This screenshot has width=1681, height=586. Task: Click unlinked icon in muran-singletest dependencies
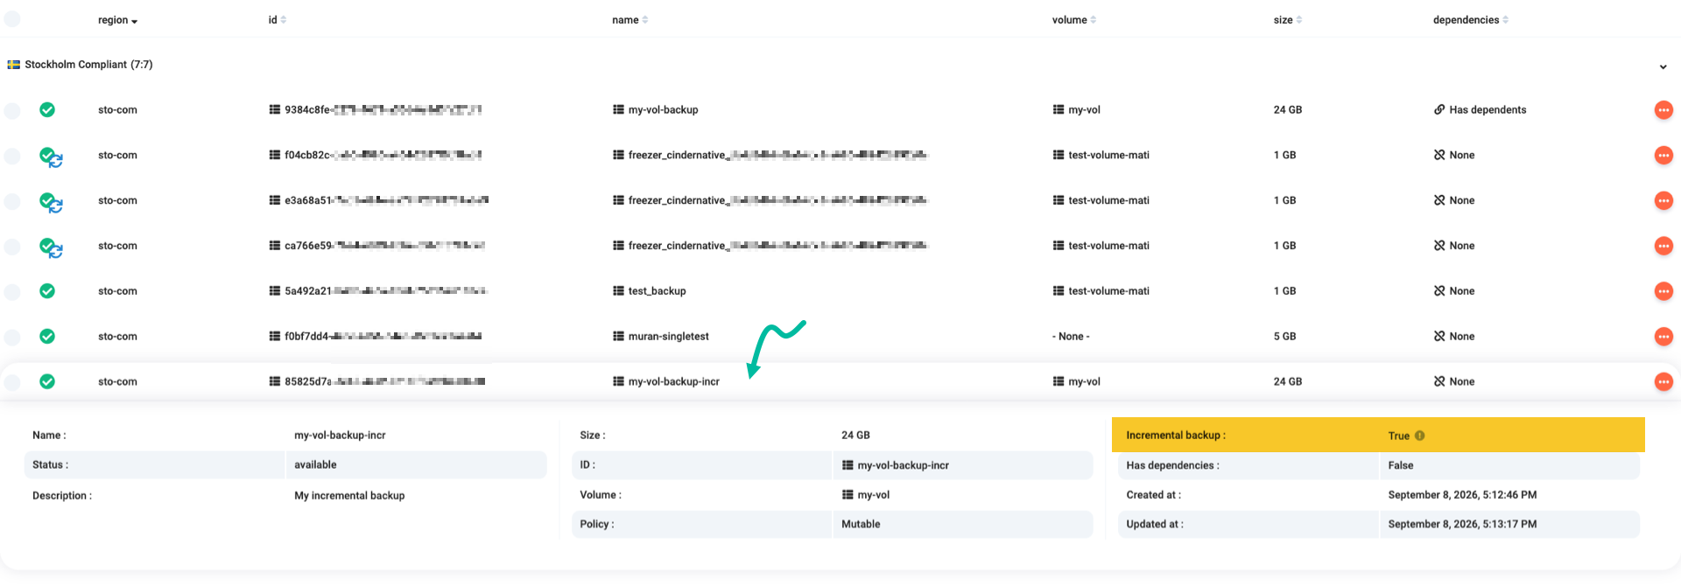tap(1439, 337)
